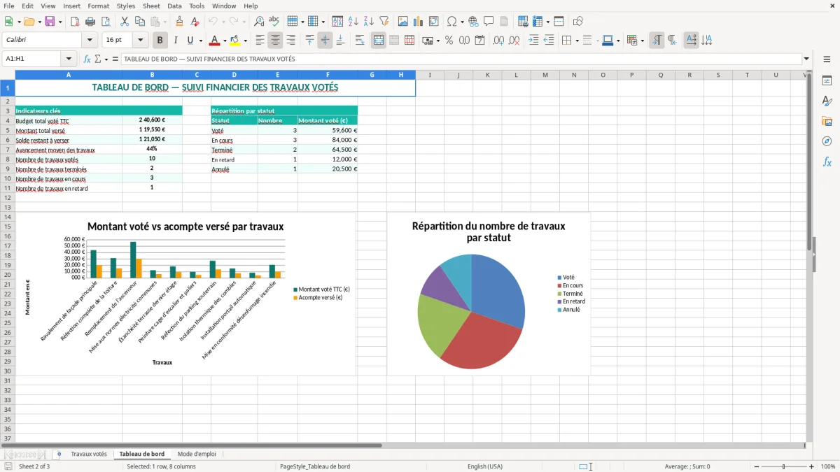Activate Clone Formatting paintbrush
Screen dimensions: 840x472
pos(180,22)
